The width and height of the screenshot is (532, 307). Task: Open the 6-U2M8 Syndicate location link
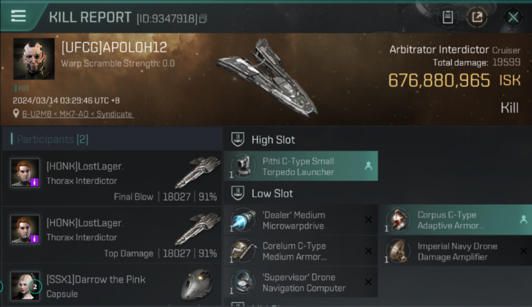pos(78,114)
